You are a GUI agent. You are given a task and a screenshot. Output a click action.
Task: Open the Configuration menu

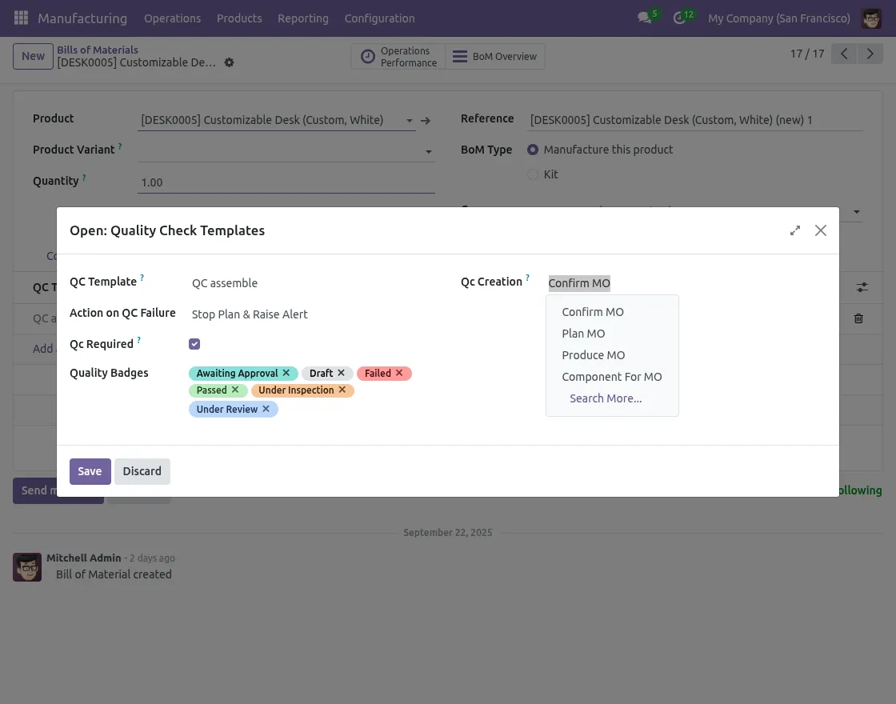(379, 18)
